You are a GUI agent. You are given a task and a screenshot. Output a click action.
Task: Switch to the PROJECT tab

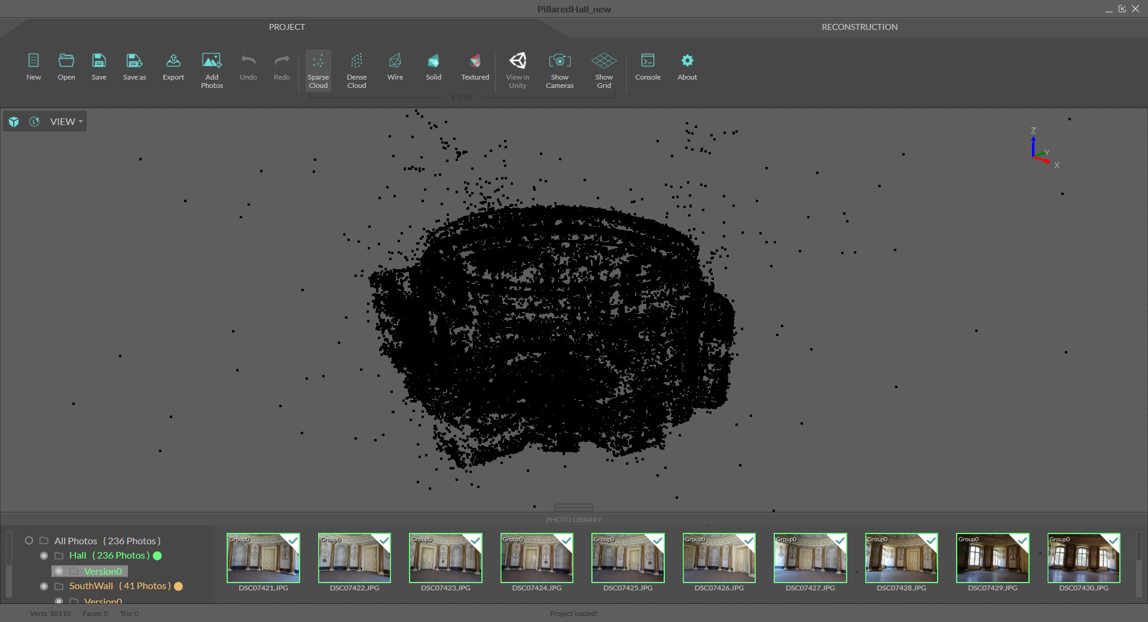pyautogui.click(x=286, y=26)
